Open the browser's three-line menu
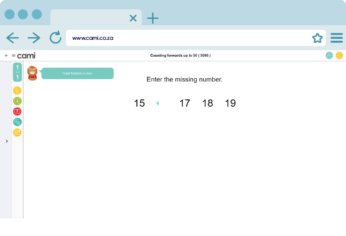The width and height of the screenshot is (346, 236). point(336,38)
